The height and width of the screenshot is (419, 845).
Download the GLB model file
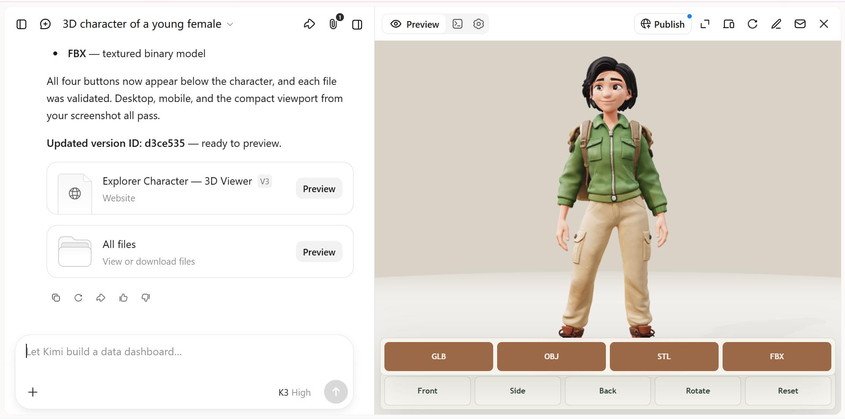pyautogui.click(x=439, y=357)
